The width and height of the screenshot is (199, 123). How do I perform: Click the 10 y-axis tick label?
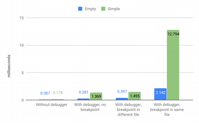[21, 45]
